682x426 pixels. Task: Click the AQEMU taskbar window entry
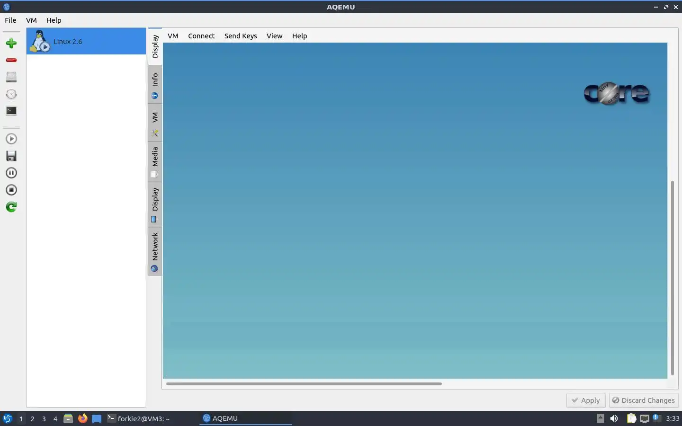[x=245, y=418]
